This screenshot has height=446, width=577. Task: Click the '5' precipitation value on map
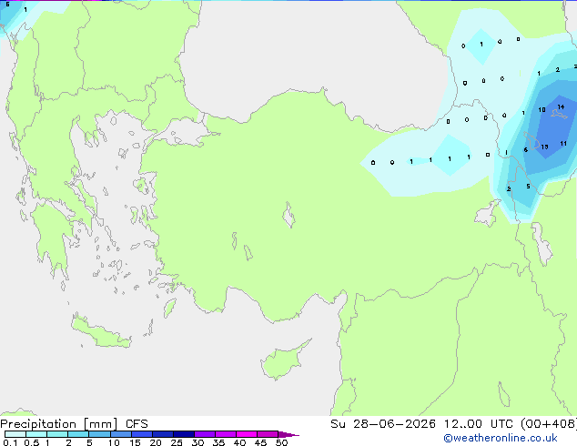(x=528, y=187)
